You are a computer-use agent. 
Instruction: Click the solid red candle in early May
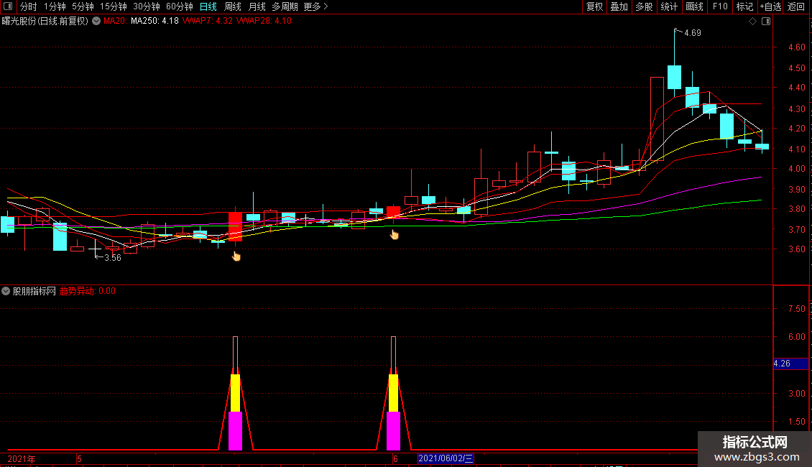coord(235,226)
